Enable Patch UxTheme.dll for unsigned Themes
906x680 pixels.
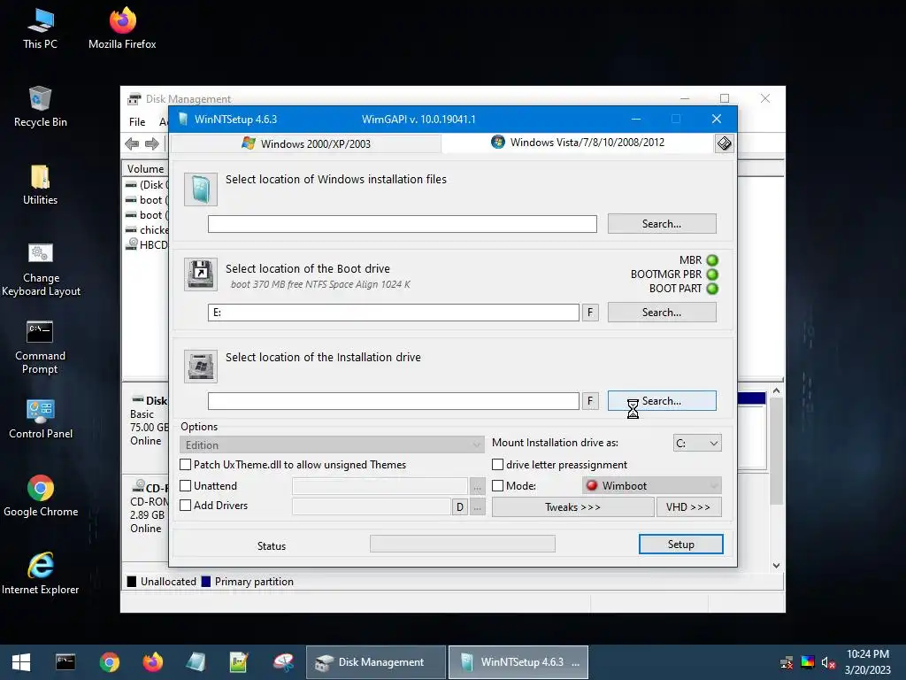pos(186,465)
